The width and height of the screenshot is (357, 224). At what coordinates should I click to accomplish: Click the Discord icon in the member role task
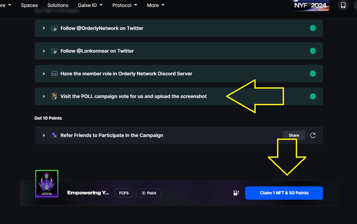pos(54,74)
